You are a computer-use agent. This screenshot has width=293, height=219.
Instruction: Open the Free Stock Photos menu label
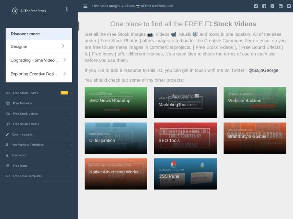coord(25,93)
